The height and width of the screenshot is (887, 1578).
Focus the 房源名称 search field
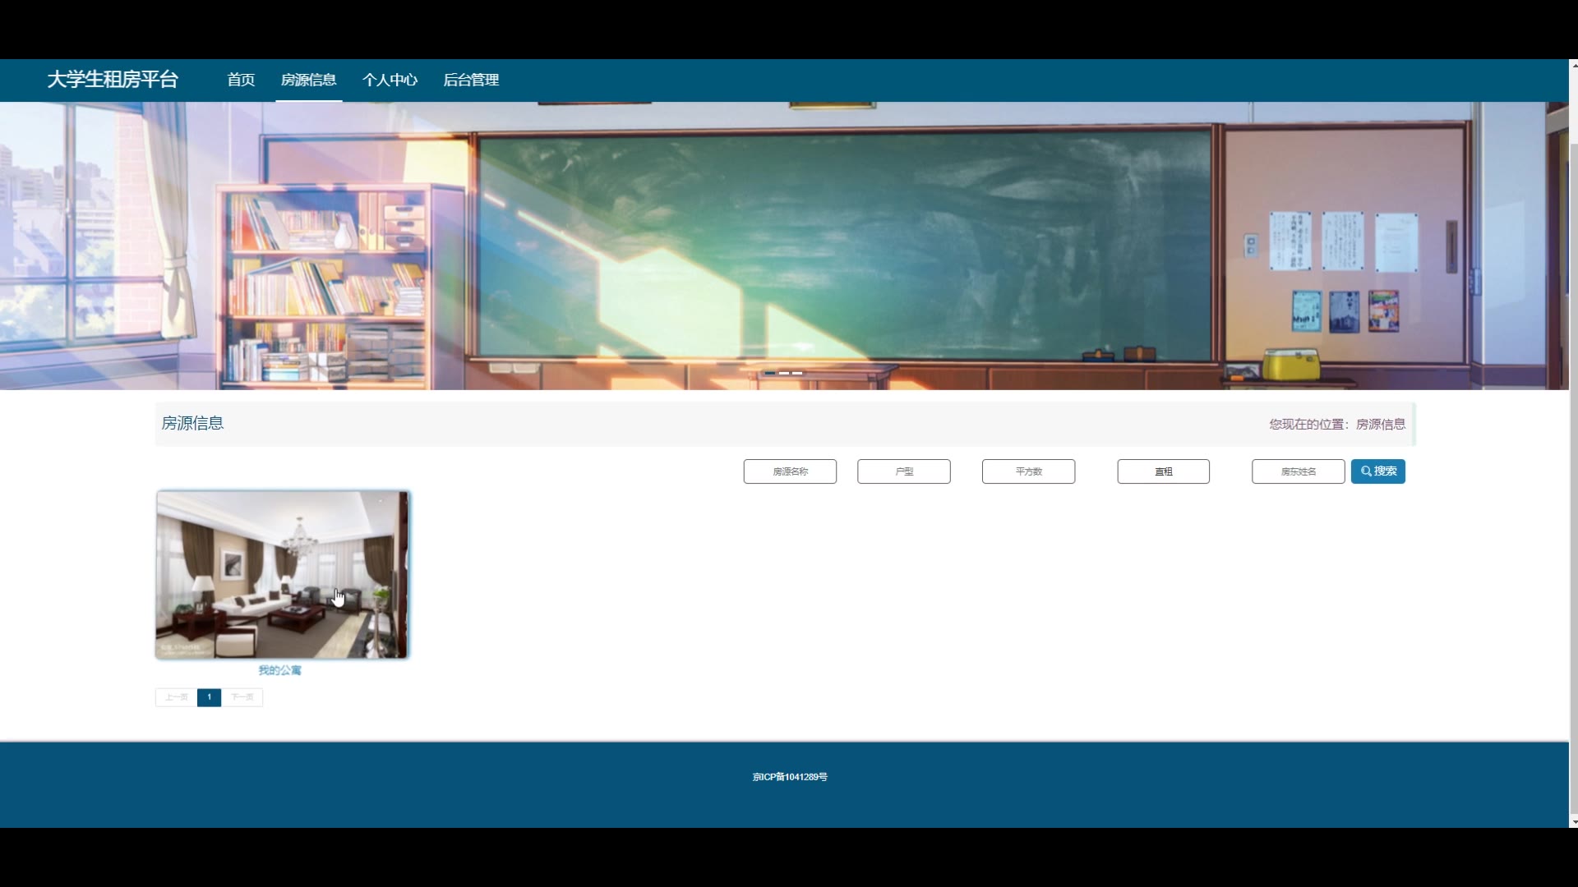[x=790, y=471]
